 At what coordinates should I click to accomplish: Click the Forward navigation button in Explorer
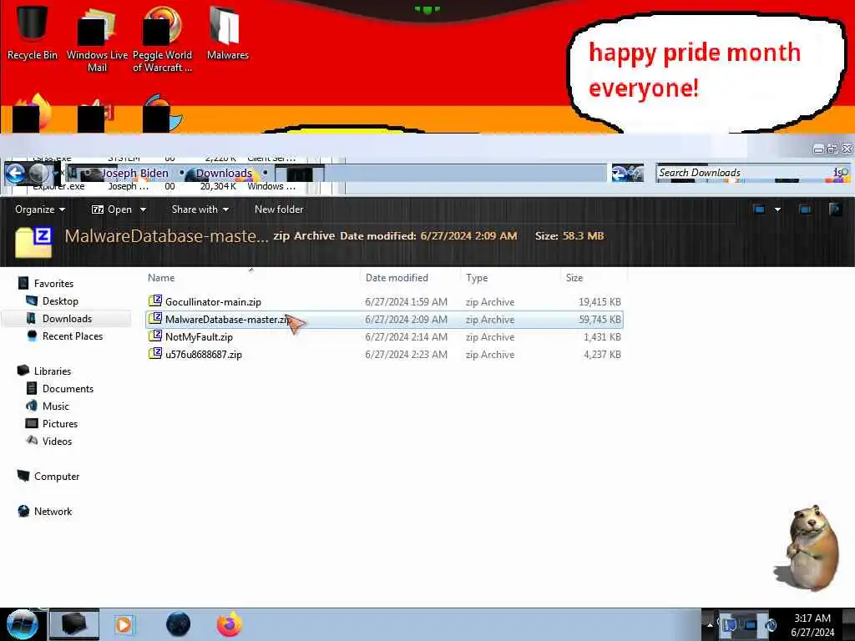(38, 174)
